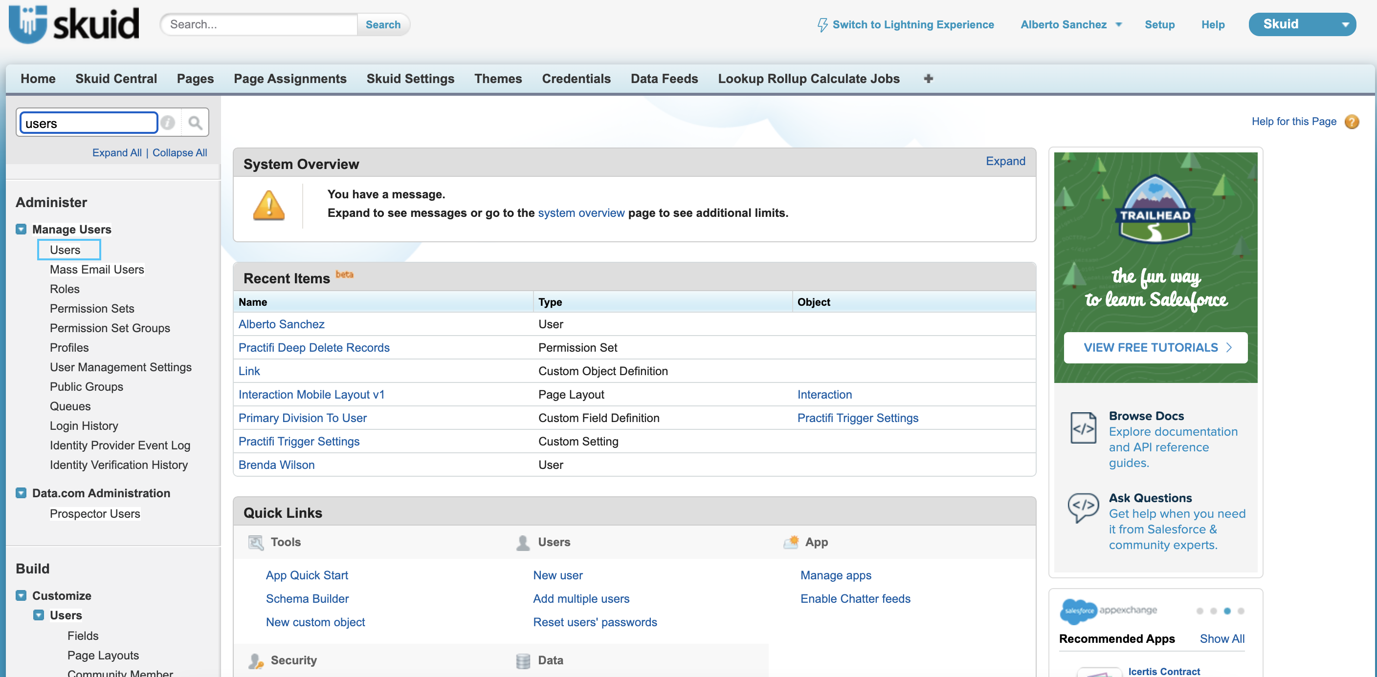Open the Home tab
Image resolution: width=1377 pixels, height=677 pixels.
[x=38, y=79]
